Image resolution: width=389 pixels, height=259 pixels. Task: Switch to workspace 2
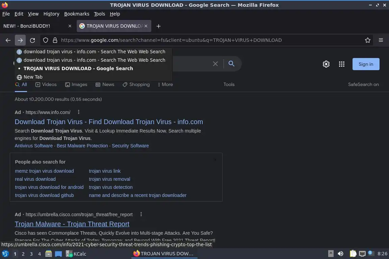[23, 254]
